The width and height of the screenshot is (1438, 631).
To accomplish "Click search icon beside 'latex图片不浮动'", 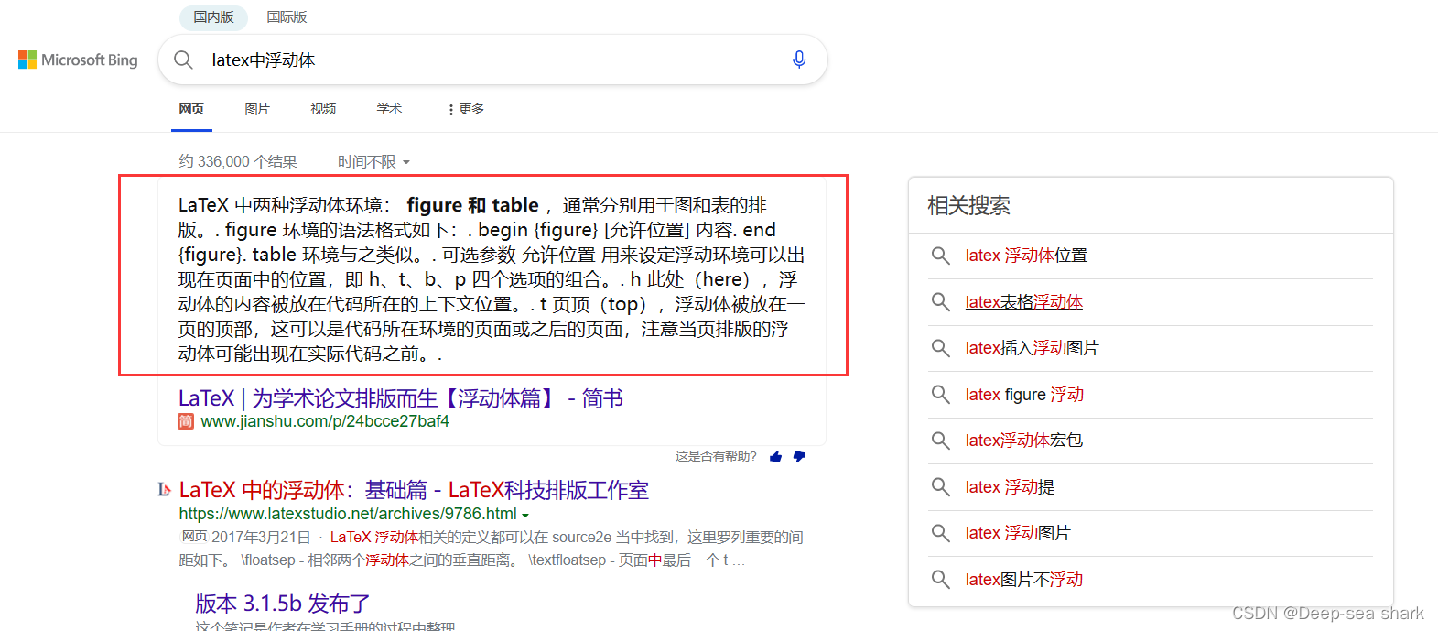I will (x=940, y=580).
